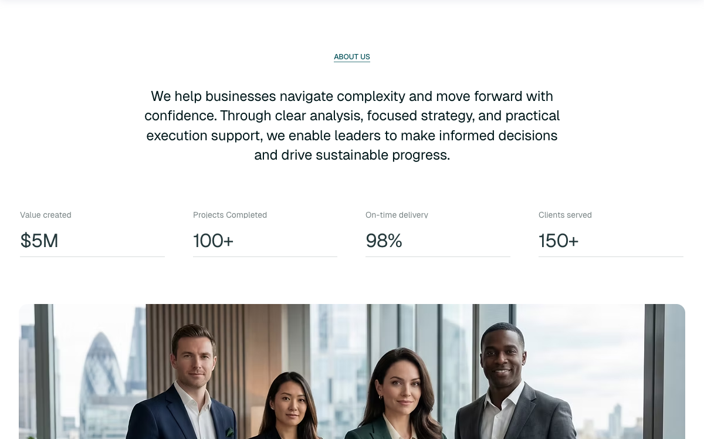Click the 98% statistic
Viewport: 704px width, 439px height.
pos(384,241)
